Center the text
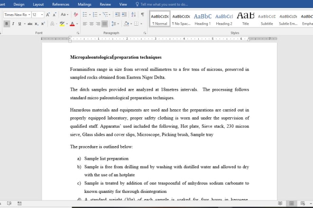 (x=92, y=24)
